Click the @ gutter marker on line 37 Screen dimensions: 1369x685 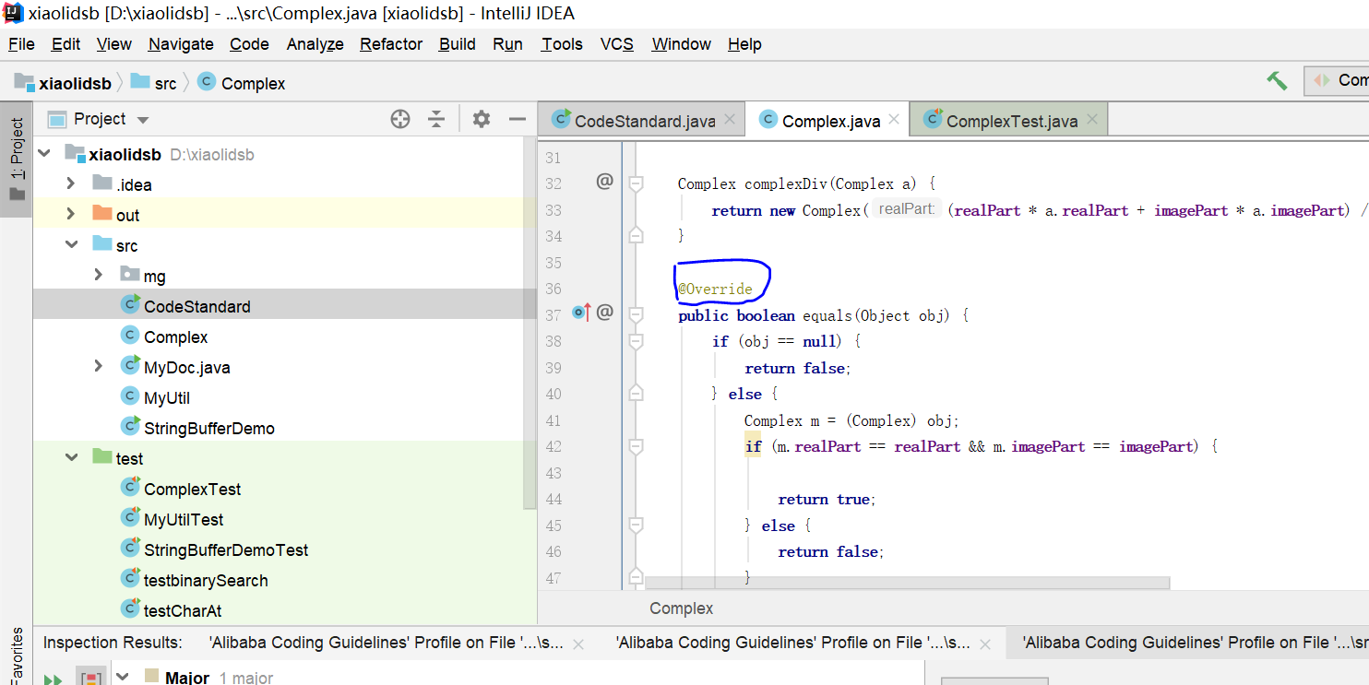pos(604,313)
